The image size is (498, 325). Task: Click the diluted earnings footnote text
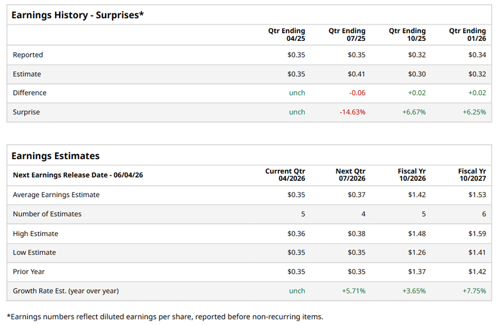[x=165, y=317]
